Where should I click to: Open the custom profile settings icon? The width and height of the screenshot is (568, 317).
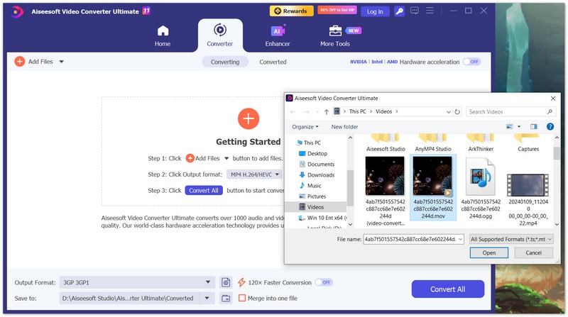point(226,282)
